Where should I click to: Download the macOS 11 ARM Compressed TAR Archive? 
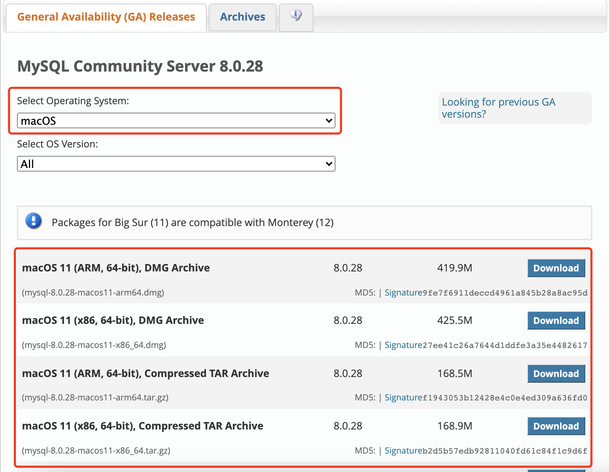tap(556, 374)
